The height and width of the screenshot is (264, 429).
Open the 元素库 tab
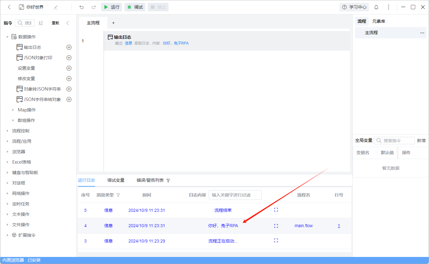tap(379, 21)
